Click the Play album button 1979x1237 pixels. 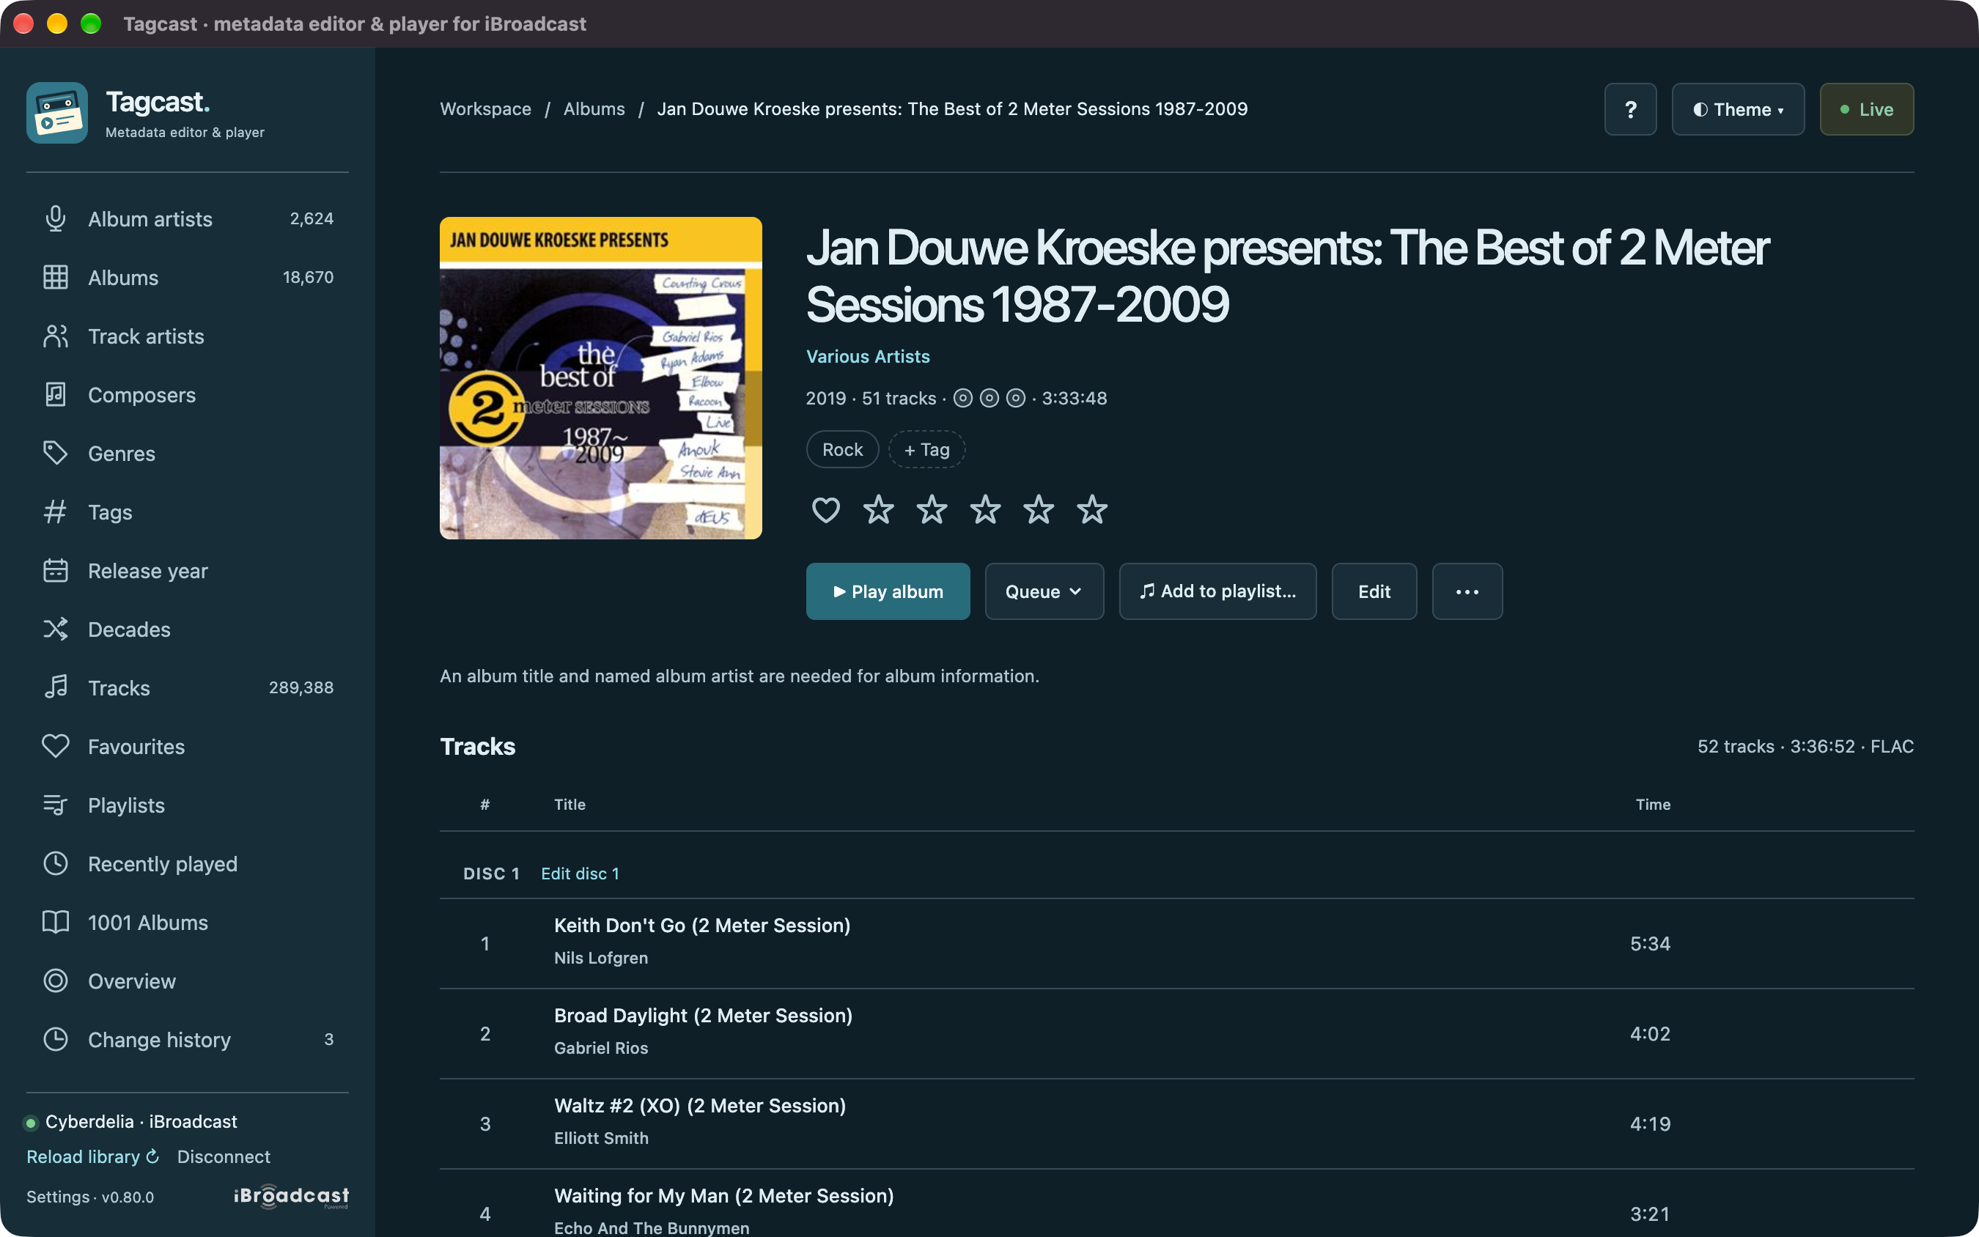[x=888, y=591]
